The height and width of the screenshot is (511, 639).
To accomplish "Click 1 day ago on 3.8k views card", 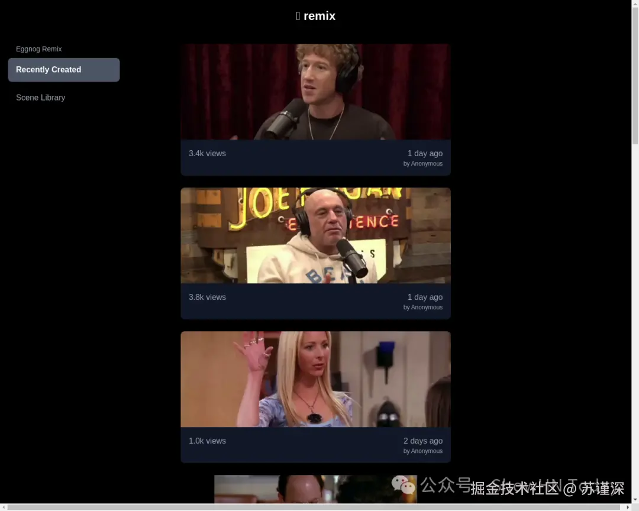I will (425, 297).
